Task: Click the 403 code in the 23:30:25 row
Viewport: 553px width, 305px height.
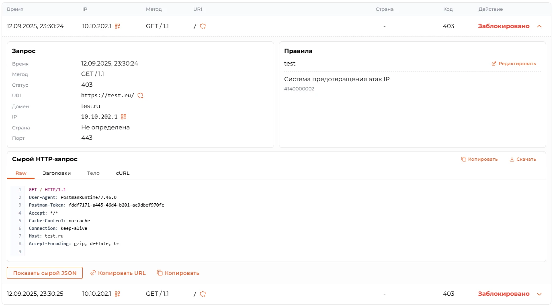Action: point(449,294)
